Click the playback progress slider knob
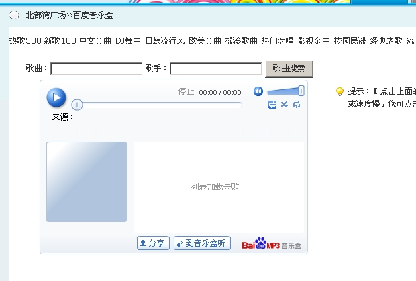The image size is (416, 281). 77,105
